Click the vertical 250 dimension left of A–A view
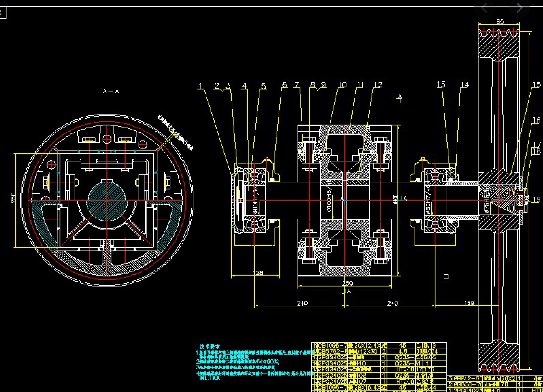Image resolution: width=543 pixels, height=392 pixels. pyautogui.click(x=13, y=198)
